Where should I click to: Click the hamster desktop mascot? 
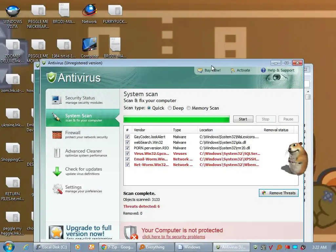pyautogui.click(x=295, y=158)
